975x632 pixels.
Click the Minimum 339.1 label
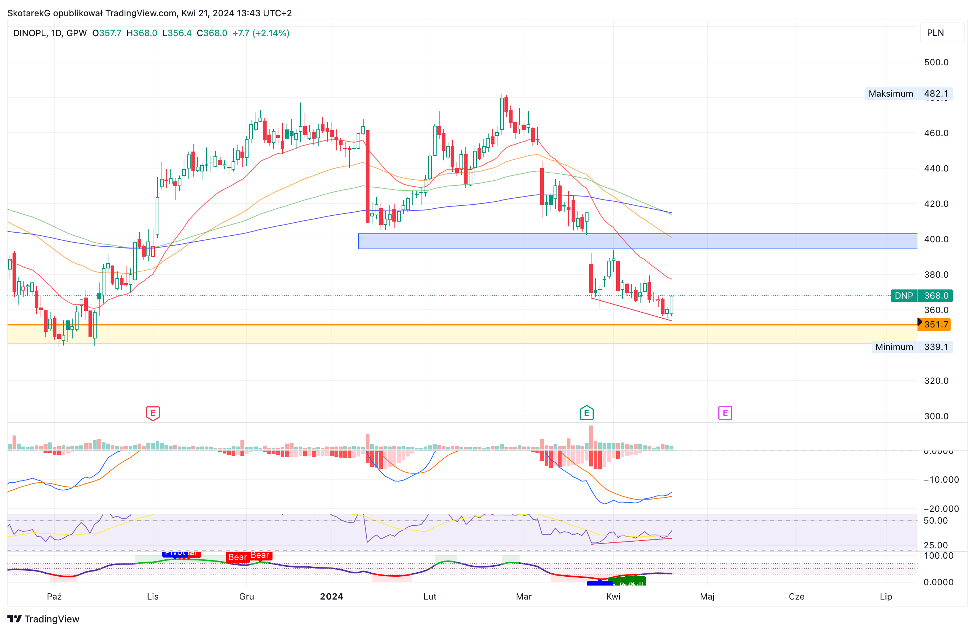click(x=912, y=347)
